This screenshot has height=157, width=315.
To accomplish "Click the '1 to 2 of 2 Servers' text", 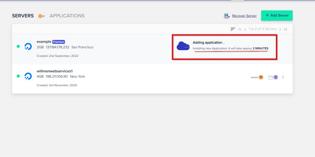I will 263,29.
